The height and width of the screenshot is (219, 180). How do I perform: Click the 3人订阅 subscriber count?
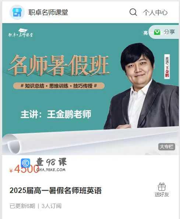52,206
